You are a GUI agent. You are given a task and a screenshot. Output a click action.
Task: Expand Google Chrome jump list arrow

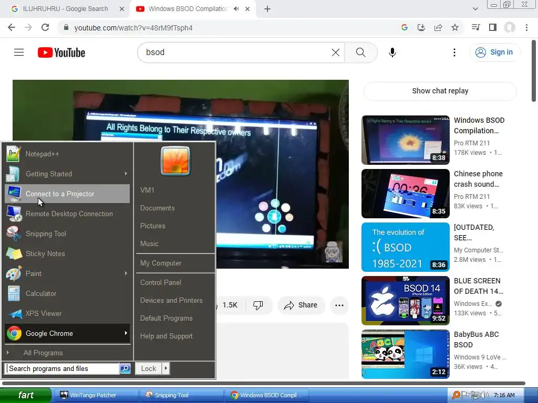click(x=126, y=333)
